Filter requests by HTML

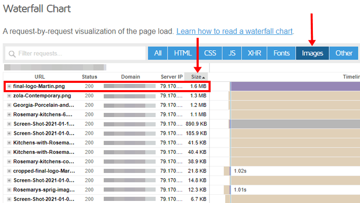tap(183, 53)
